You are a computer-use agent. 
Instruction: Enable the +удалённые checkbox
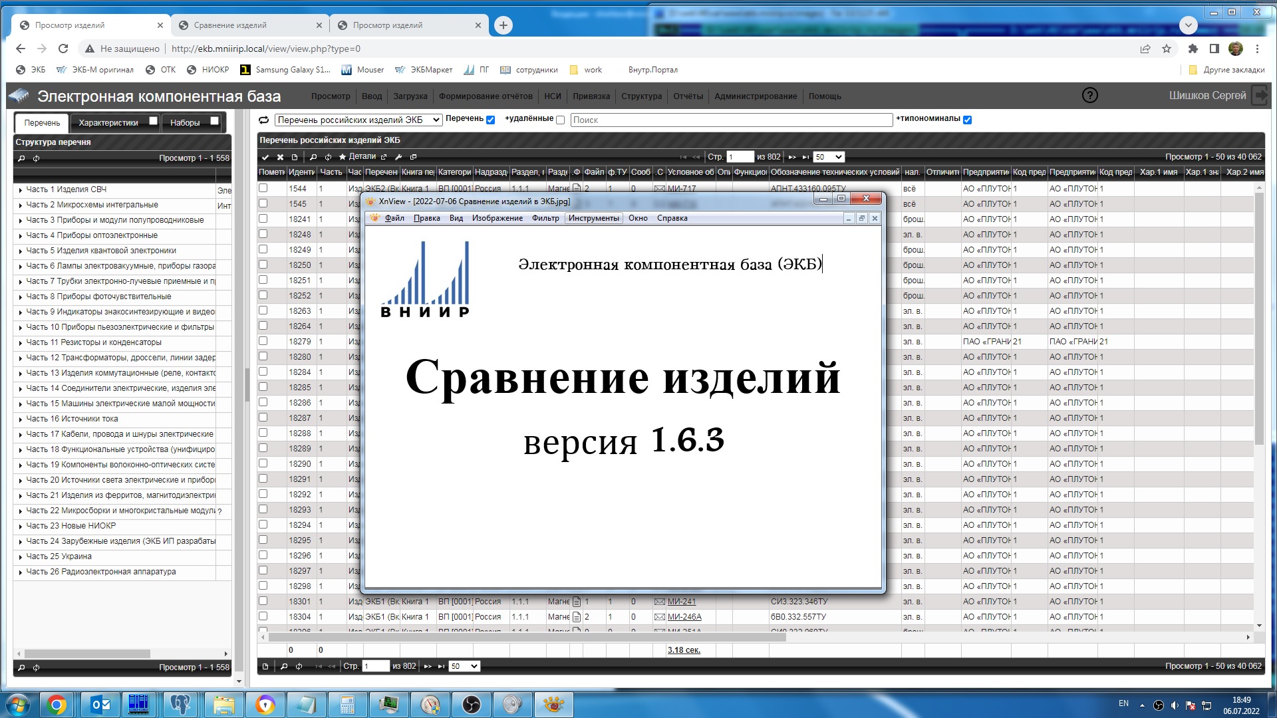click(560, 120)
